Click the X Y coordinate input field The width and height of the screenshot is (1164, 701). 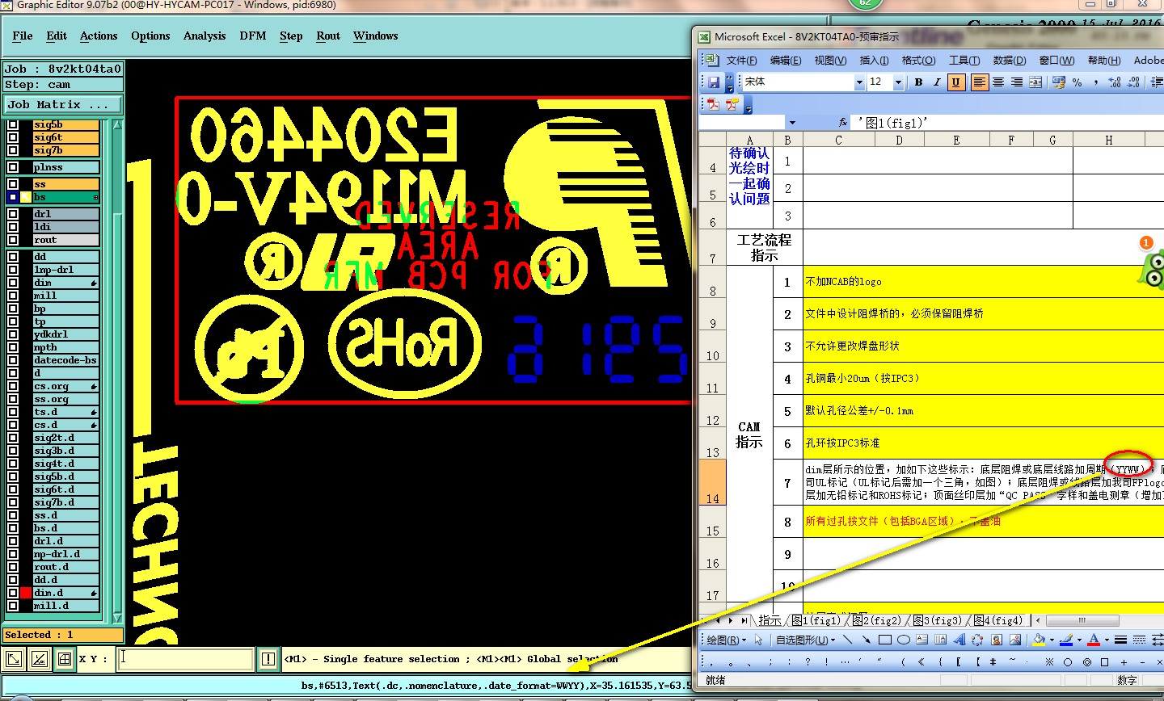(185, 659)
